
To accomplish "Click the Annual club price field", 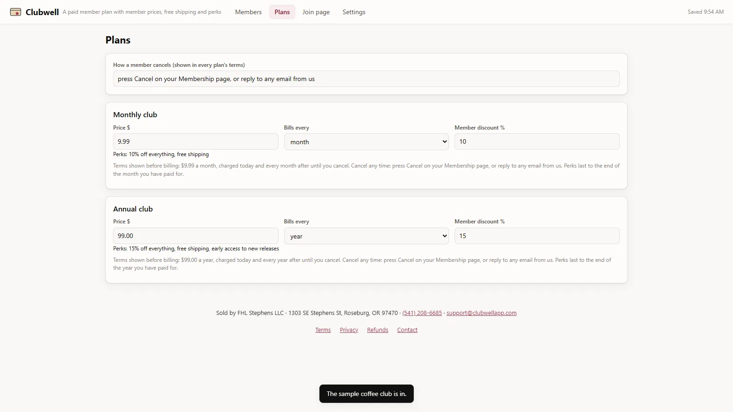I will pyautogui.click(x=196, y=236).
